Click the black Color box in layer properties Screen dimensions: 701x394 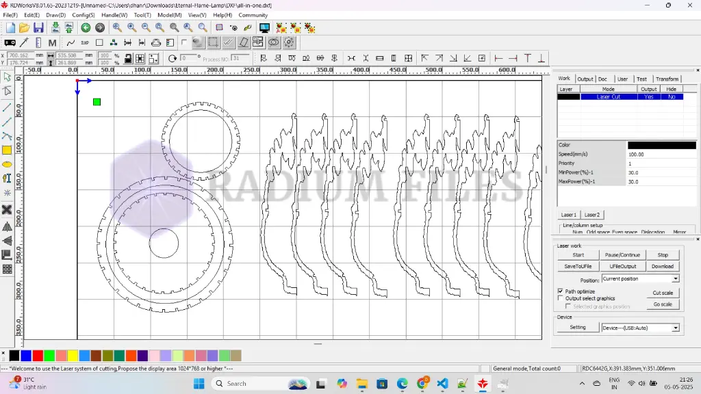click(662, 145)
